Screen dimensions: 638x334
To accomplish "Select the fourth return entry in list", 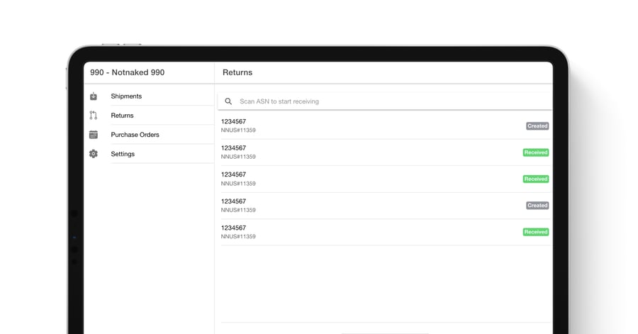I will tap(369, 206).
